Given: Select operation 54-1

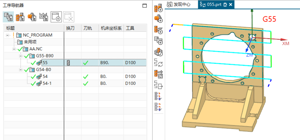Looking at the screenshot, I should pos(47,83).
